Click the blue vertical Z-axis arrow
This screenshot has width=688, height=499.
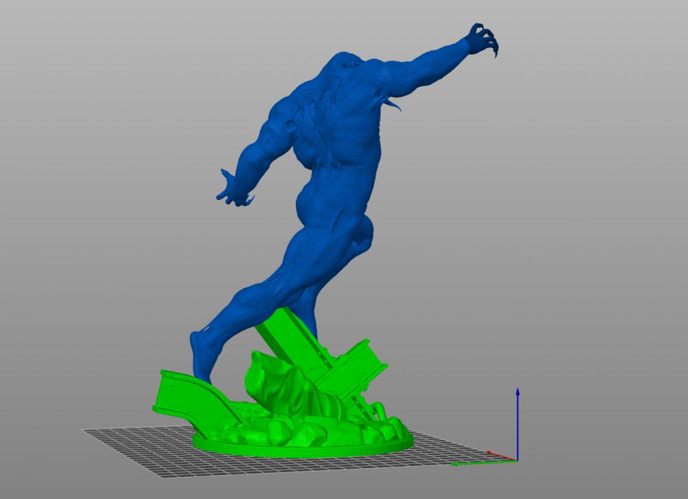click(x=518, y=423)
